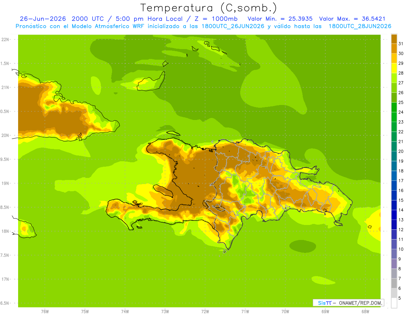
Task: Pick the blue swatch between 17 and 18
Action: click(x=394, y=176)
